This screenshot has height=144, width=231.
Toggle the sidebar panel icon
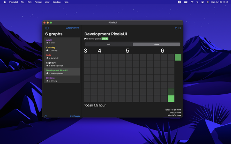tap(47, 28)
